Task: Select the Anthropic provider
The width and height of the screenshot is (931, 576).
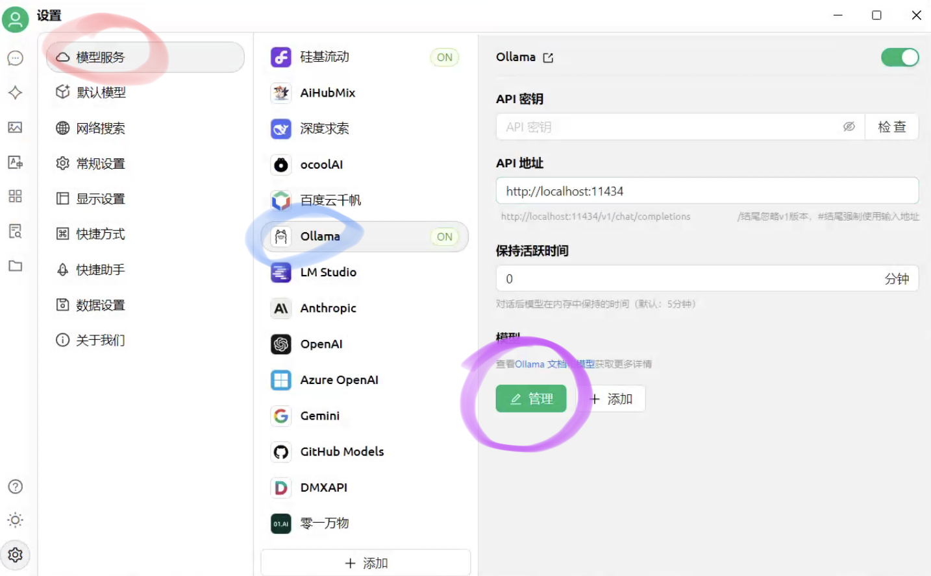Action: tap(365, 308)
